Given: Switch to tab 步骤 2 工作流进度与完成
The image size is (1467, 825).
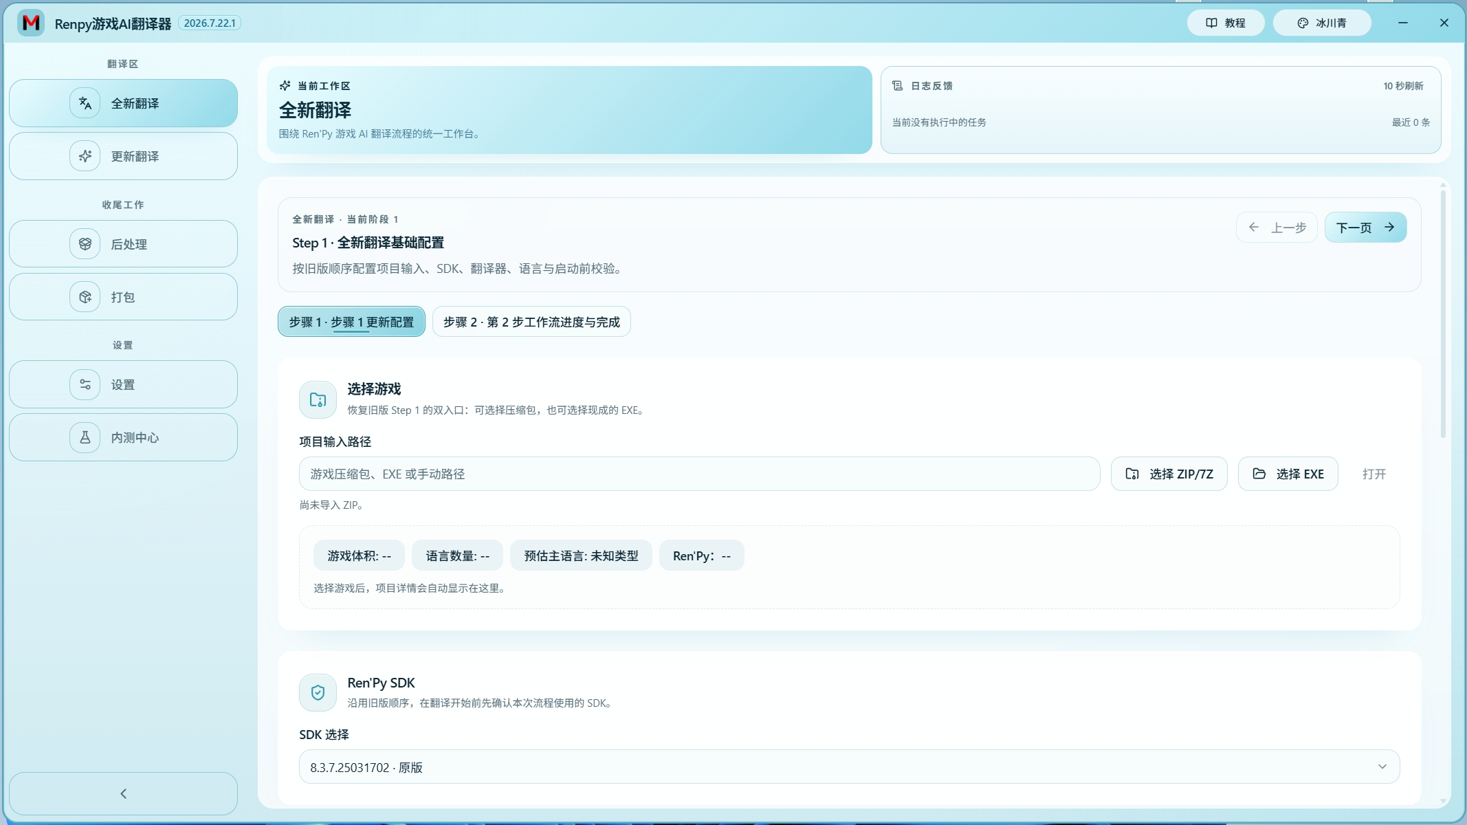Looking at the screenshot, I should tap(531, 322).
